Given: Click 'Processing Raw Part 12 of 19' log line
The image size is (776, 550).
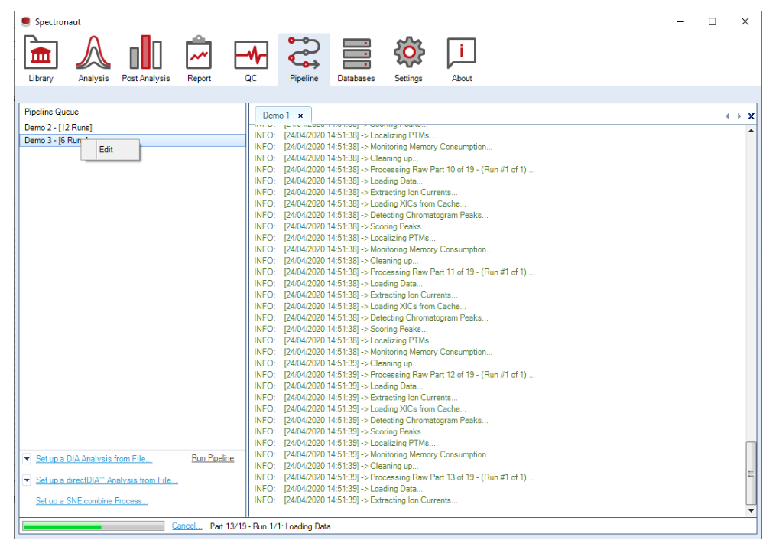Looking at the screenshot, I should [x=394, y=375].
